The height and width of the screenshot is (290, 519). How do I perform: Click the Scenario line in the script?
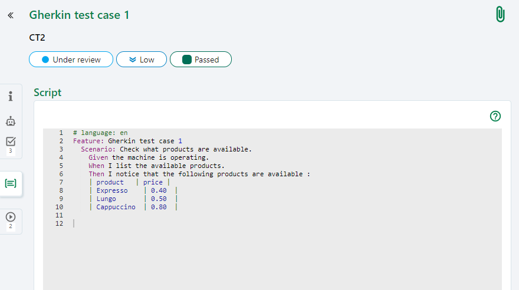click(166, 149)
